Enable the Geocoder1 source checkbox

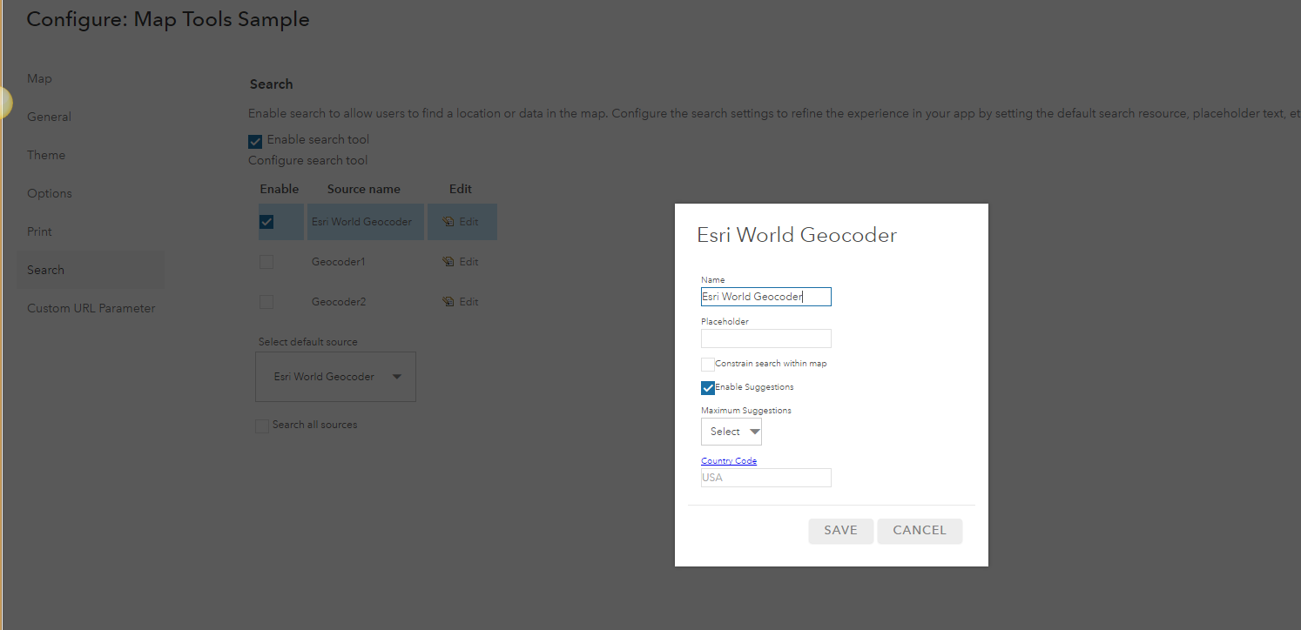point(266,262)
